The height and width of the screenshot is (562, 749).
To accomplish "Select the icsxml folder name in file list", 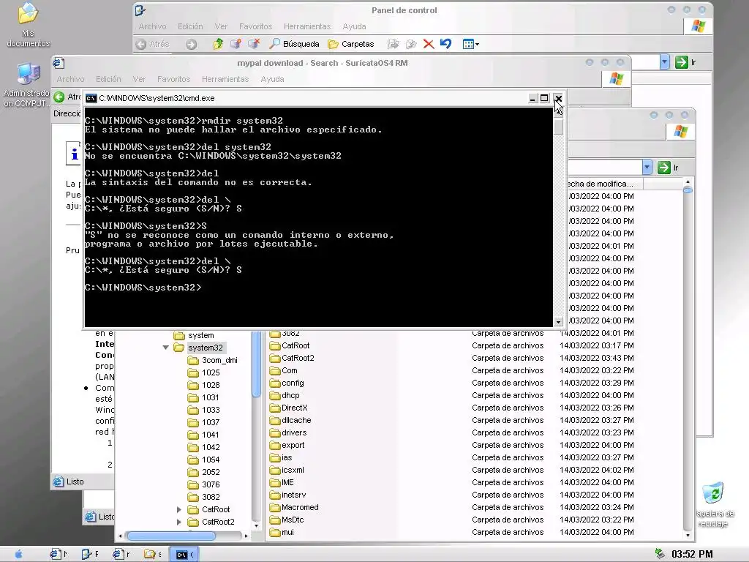I will click(293, 470).
